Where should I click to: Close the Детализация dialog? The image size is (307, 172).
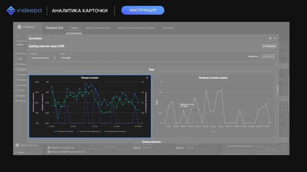[275, 38]
